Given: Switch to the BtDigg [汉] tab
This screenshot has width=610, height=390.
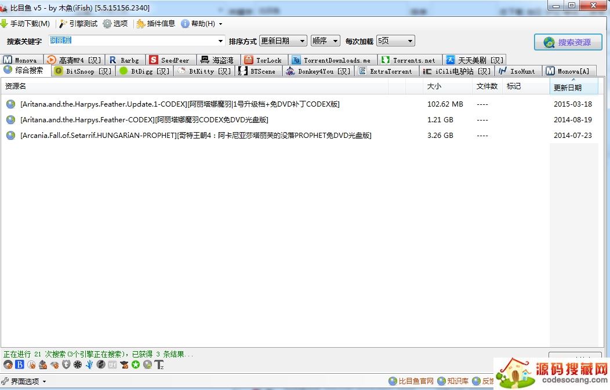Looking at the screenshot, I should click(145, 71).
